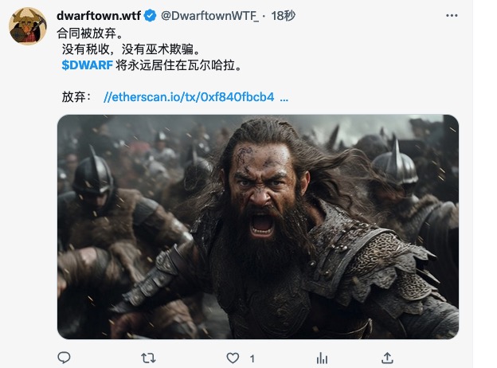Click the 18秒 timestamp

tap(283, 15)
